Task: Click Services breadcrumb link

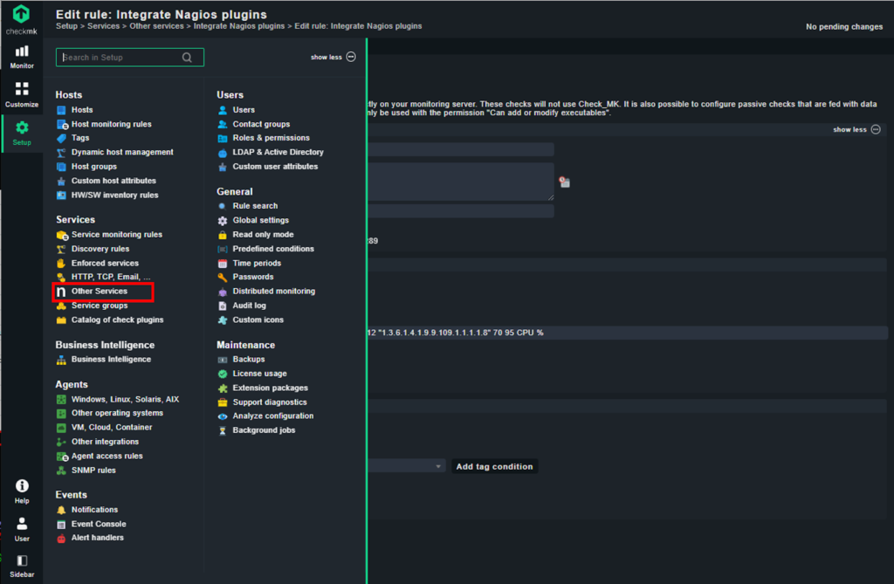Action: 103,26
